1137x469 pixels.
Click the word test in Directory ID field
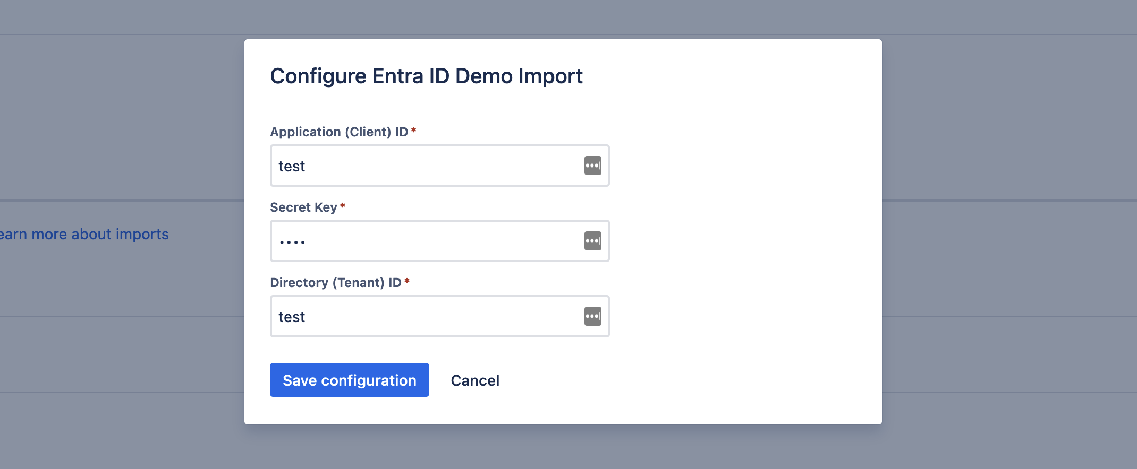[292, 317]
